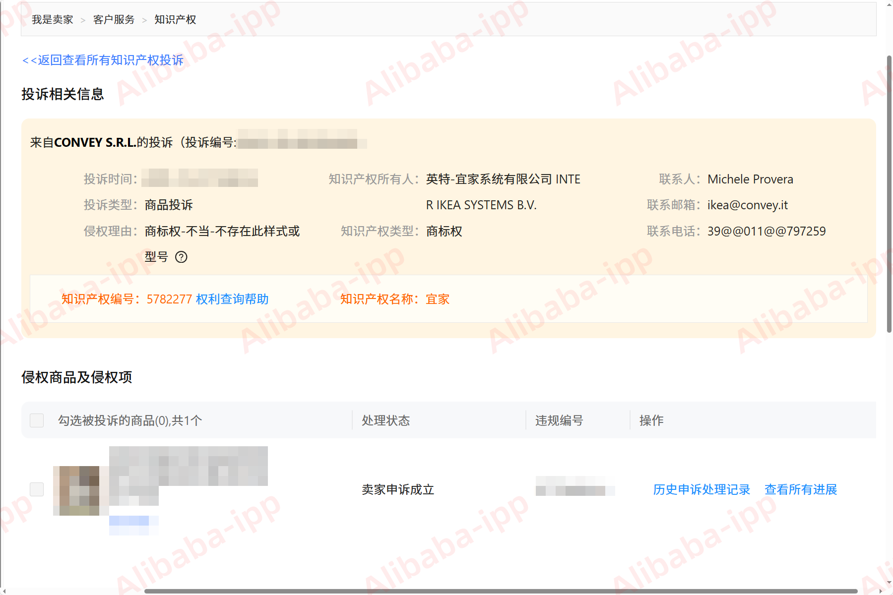Select 知识产权 breadcrumb item
Viewport: 893px width, 595px height.
pos(175,19)
